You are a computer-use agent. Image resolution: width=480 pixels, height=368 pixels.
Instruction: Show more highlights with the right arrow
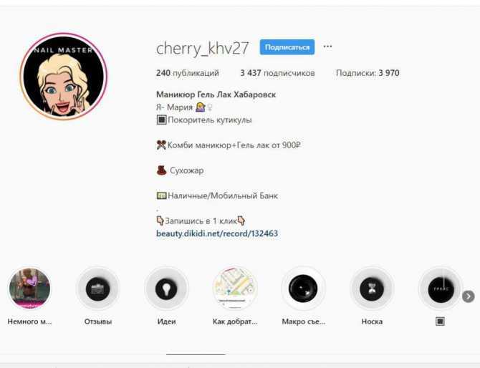tap(469, 296)
